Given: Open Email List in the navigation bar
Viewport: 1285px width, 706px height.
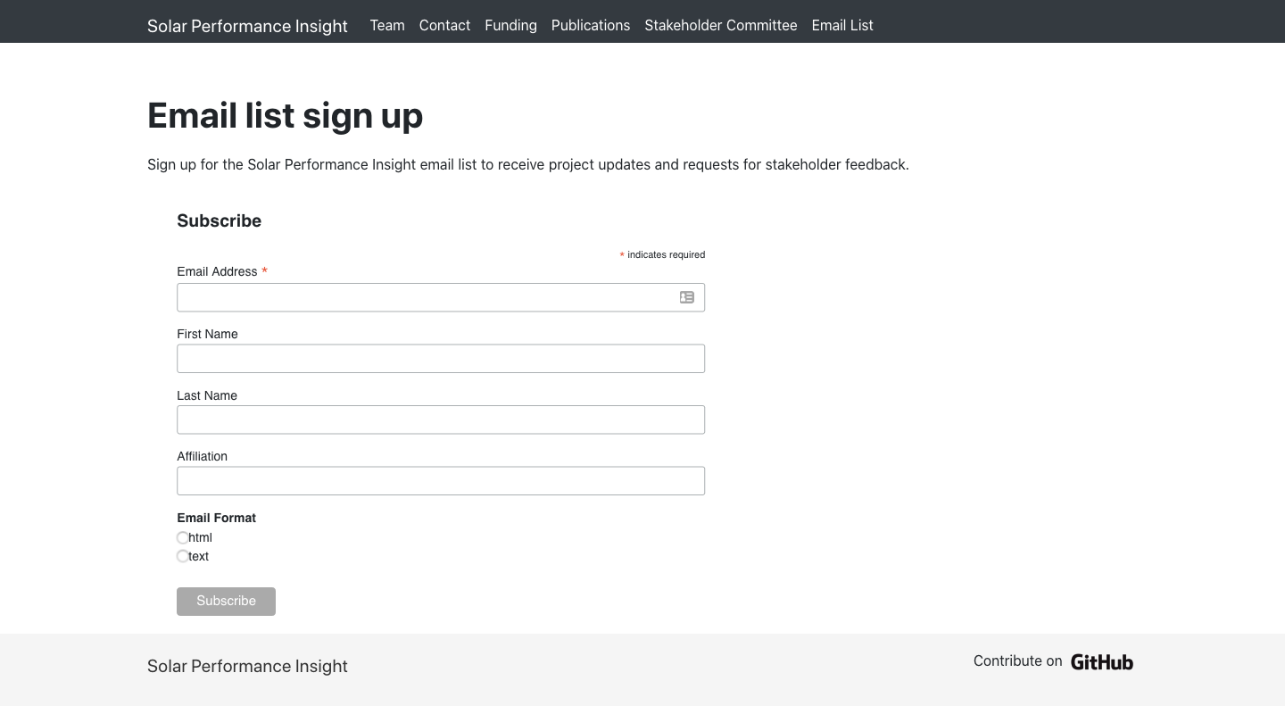Looking at the screenshot, I should click(842, 25).
